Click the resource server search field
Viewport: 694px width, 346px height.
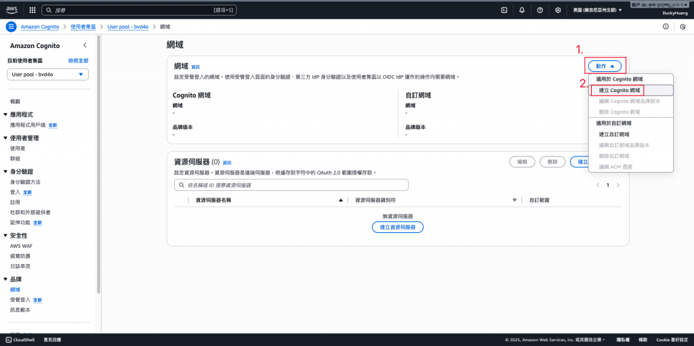[x=291, y=185]
